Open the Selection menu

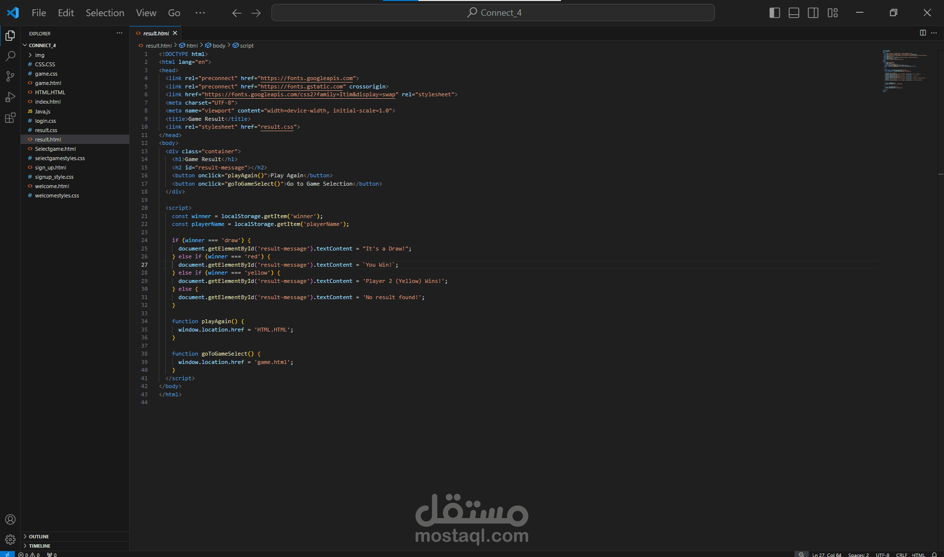pos(105,13)
